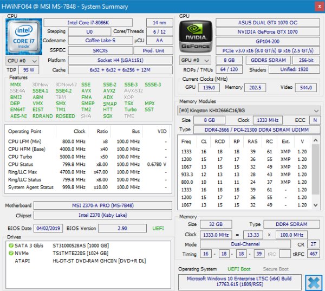Click the VID column header
This screenshot has height=291, width=325.
tap(162, 132)
